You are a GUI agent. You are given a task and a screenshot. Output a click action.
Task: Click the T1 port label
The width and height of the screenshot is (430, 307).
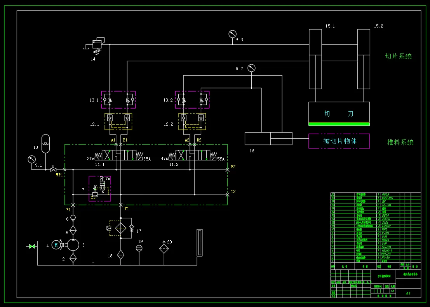tap(126, 209)
